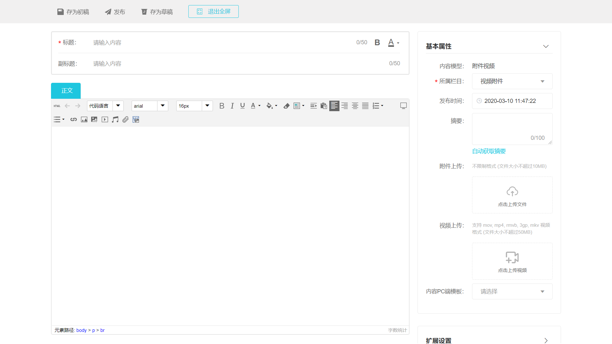The image size is (612, 344).
Task: Click the insert music note icon
Action: pos(115,119)
